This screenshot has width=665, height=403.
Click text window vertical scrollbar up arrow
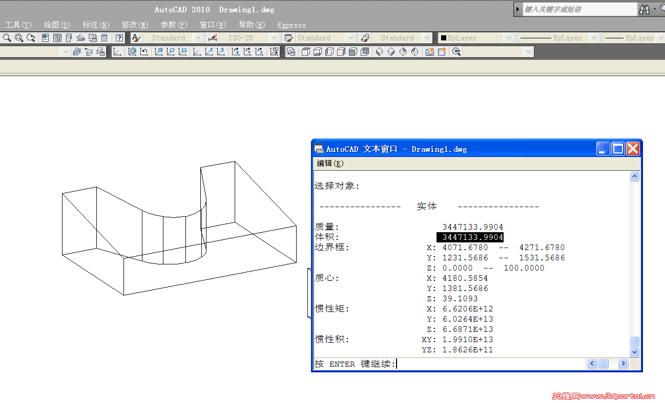click(x=635, y=176)
